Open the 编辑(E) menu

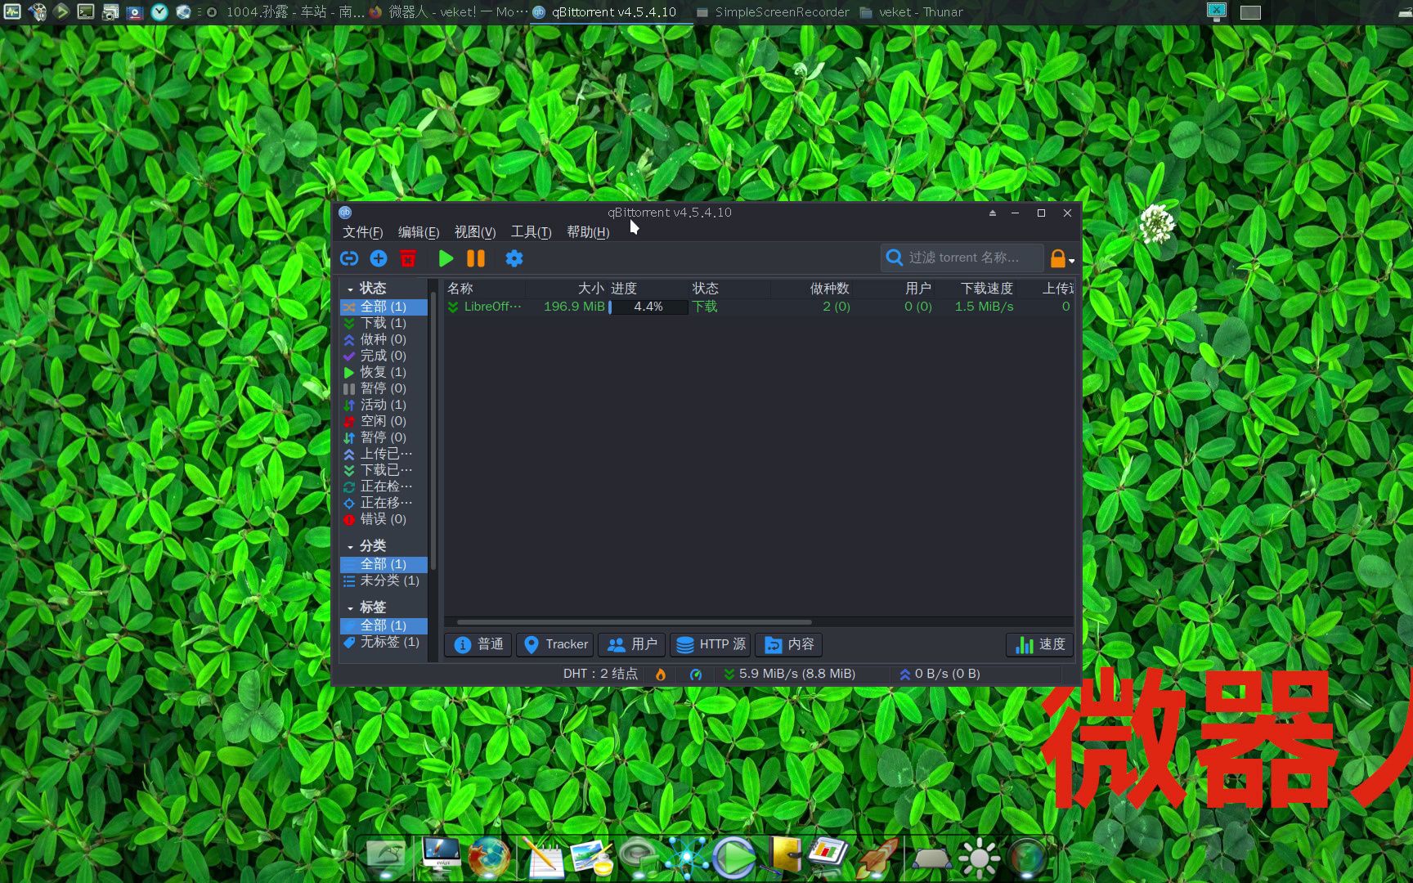419,232
